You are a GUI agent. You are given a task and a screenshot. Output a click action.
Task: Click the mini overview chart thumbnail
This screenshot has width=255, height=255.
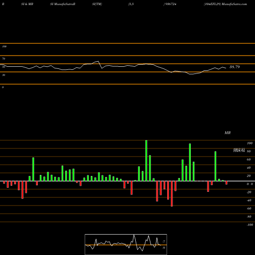pos(126,244)
